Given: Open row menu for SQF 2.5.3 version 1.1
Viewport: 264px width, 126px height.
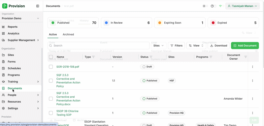Looking at the screenshot, I should coord(252,80).
